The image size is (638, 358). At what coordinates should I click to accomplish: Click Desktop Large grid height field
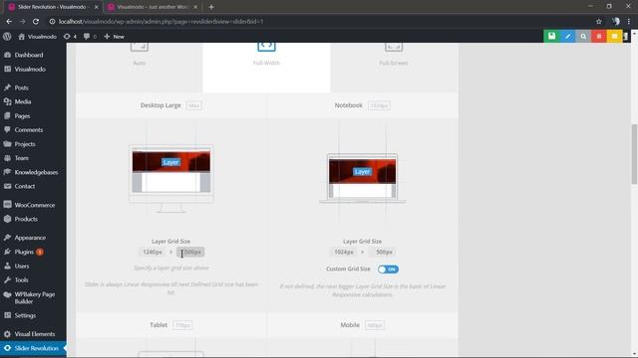tap(190, 252)
